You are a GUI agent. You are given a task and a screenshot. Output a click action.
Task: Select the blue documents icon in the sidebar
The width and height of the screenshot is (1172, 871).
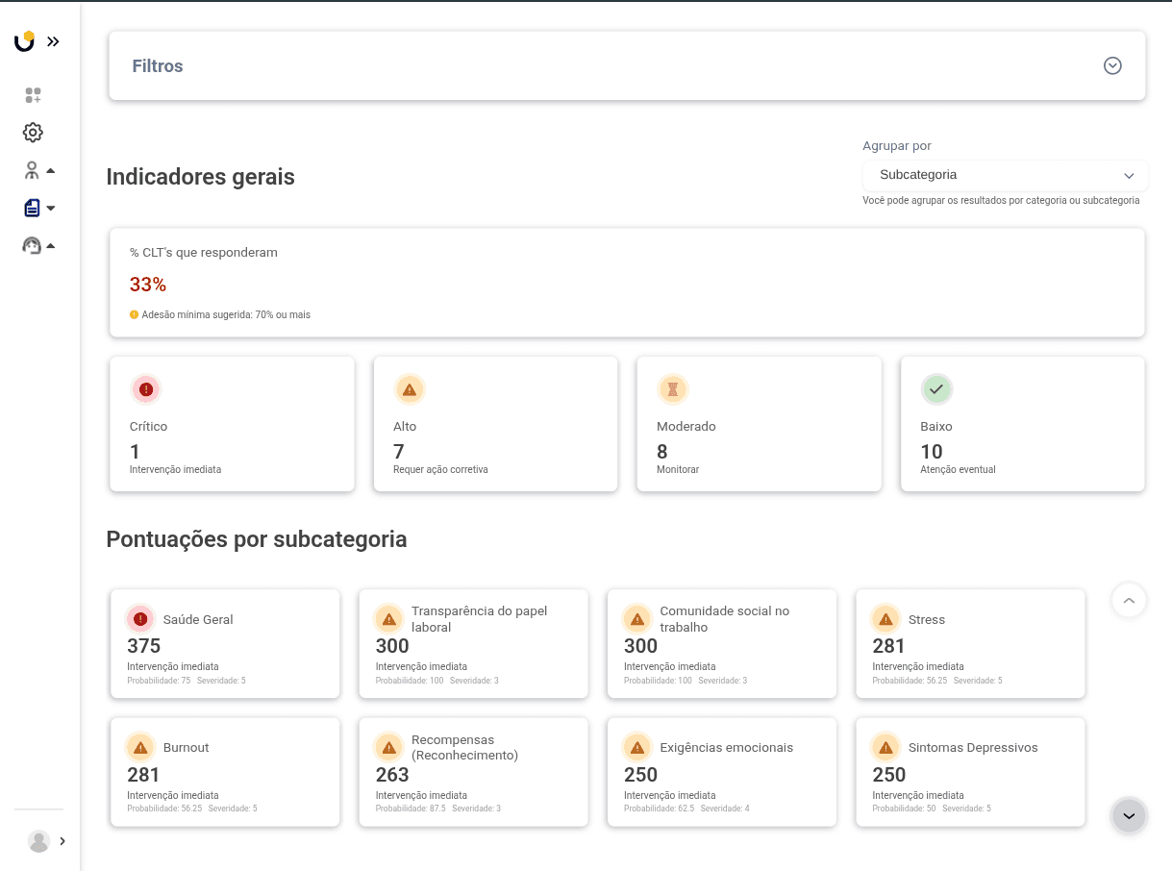[33, 208]
